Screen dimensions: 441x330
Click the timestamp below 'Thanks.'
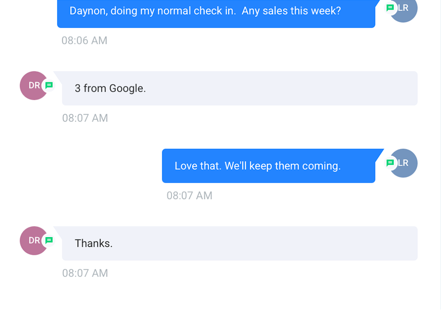(x=85, y=273)
